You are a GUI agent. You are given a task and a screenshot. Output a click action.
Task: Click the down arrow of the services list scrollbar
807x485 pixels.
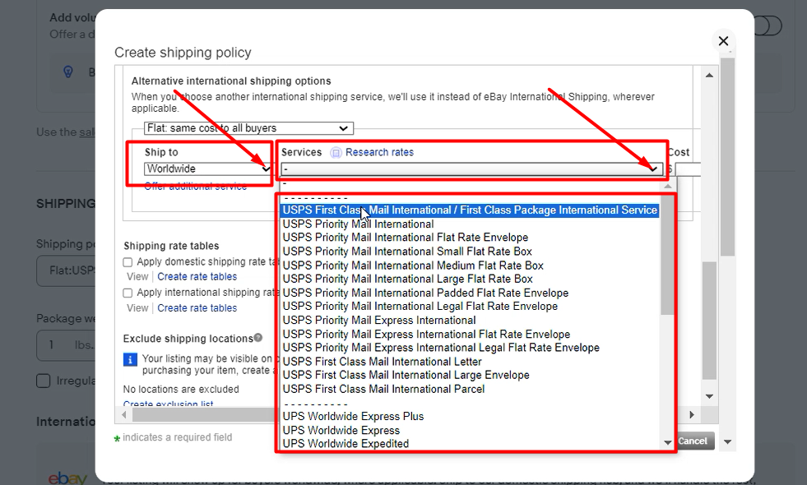click(667, 442)
